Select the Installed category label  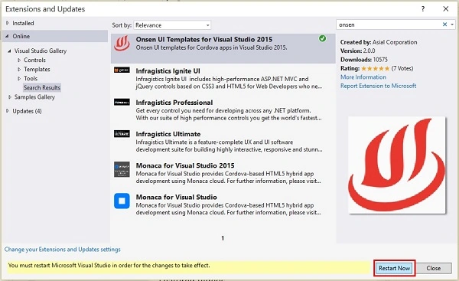pos(23,23)
